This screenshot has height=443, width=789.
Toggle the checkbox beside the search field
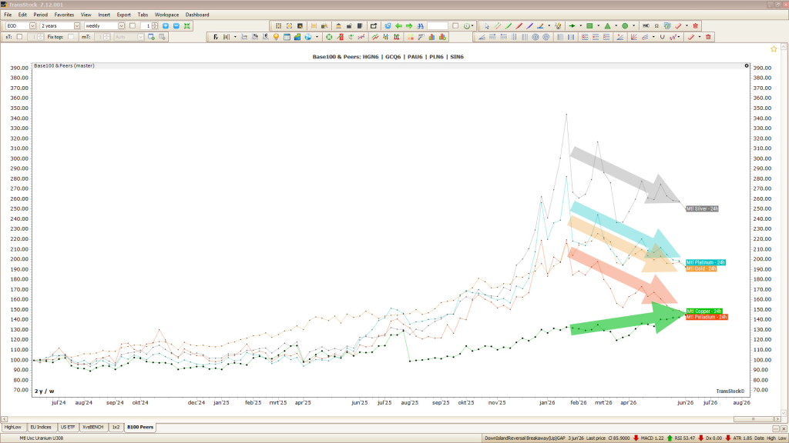click(455, 25)
